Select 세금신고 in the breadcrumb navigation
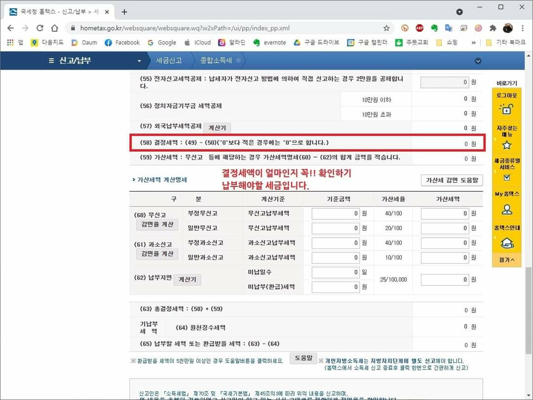This screenshot has height=400, width=533. 169,60
